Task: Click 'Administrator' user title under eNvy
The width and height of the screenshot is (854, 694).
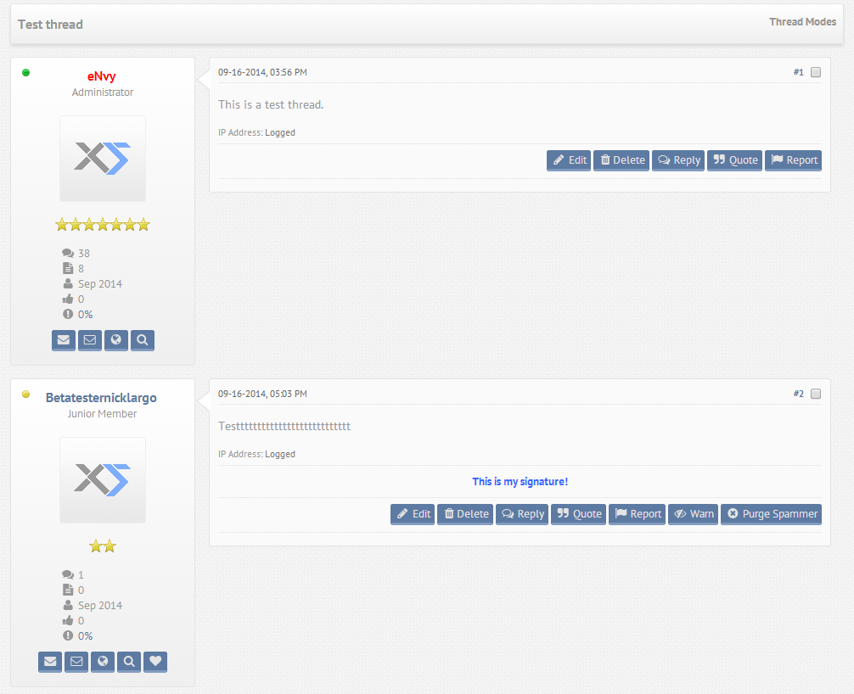Action: click(103, 92)
